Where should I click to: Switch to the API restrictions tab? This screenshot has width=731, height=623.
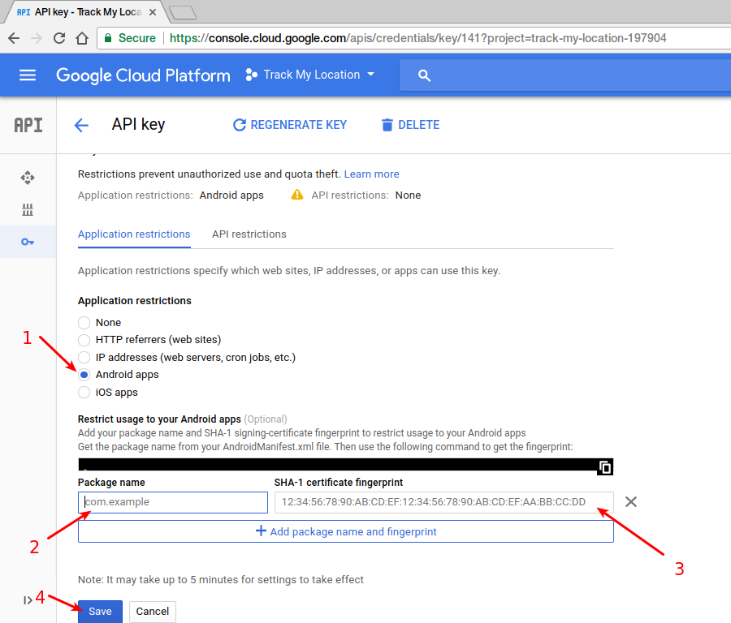[x=249, y=234]
